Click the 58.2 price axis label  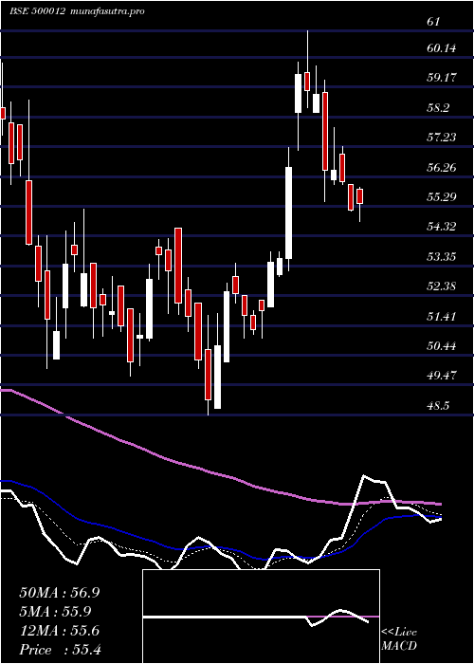point(438,108)
